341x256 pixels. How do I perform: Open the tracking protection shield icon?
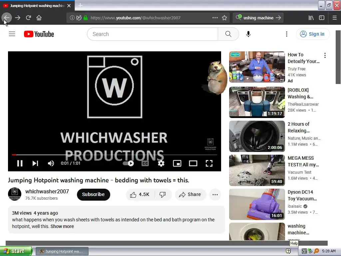[x=79, y=18]
